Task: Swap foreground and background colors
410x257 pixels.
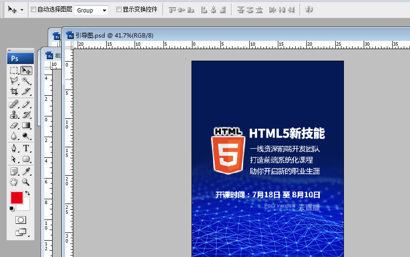Action: [x=27, y=193]
